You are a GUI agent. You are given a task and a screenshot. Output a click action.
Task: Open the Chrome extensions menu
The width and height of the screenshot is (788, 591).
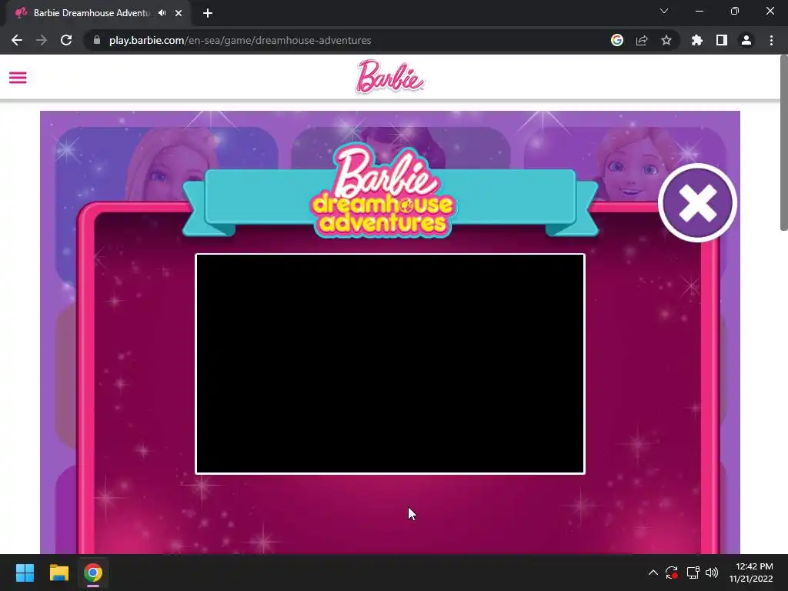(697, 40)
